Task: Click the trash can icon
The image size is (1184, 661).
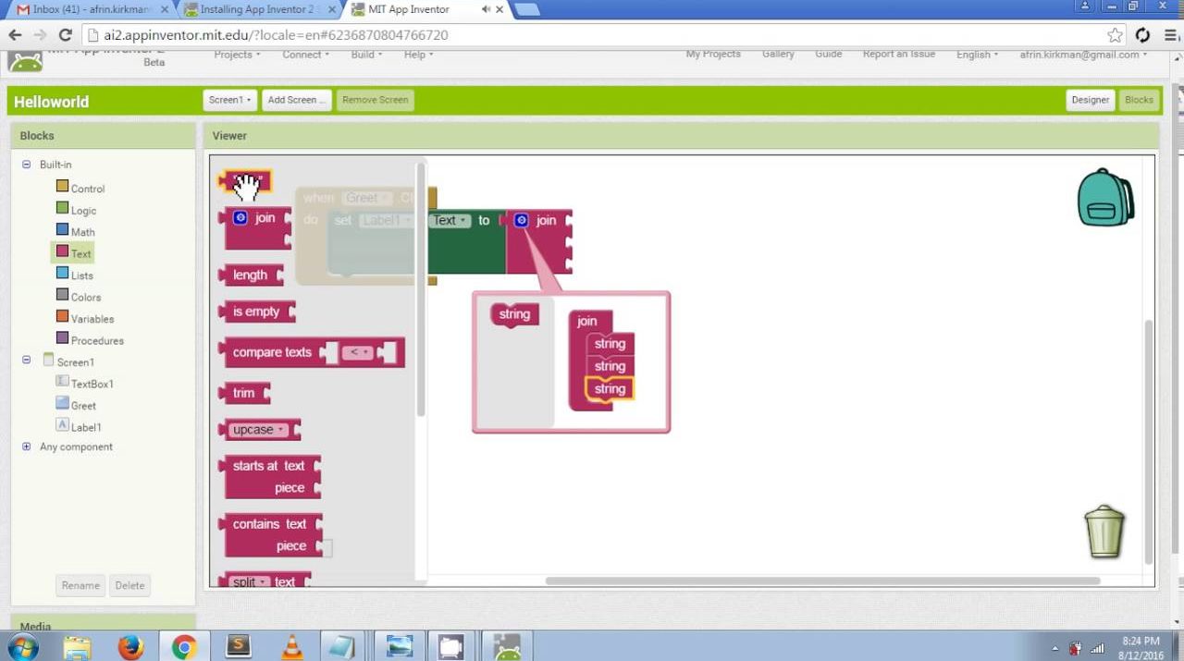Action: point(1104,532)
